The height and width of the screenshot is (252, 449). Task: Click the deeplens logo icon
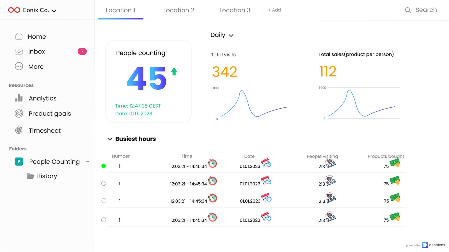pos(425,245)
